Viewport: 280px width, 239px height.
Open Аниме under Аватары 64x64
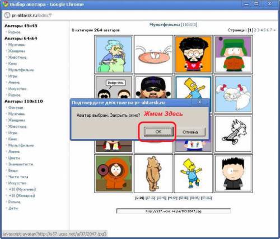[x=14, y=83]
